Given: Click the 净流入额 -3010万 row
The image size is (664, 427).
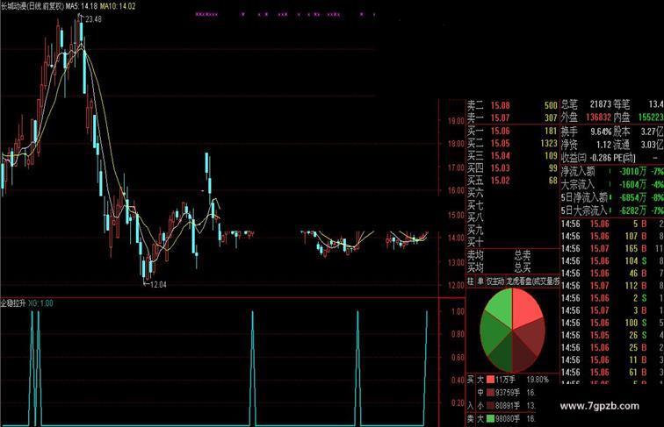Looking at the screenshot, I should 612,171.
